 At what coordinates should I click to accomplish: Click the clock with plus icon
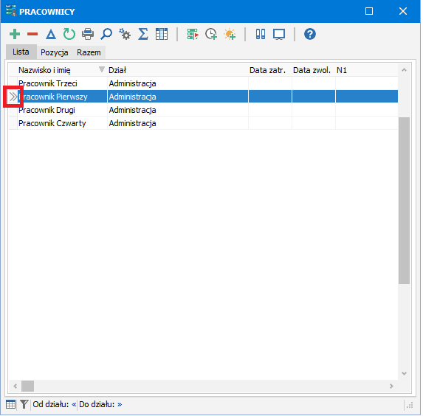[211, 34]
